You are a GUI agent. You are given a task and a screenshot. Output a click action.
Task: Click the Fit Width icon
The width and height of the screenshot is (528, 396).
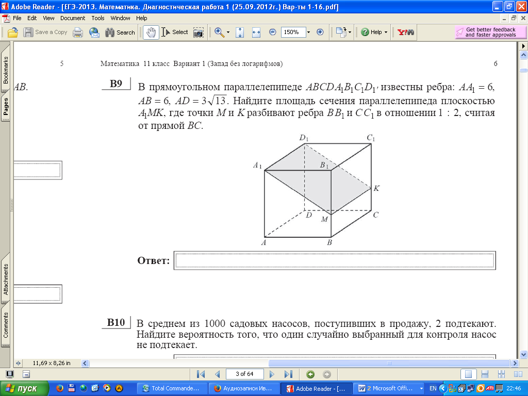click(x=256, y=32)
